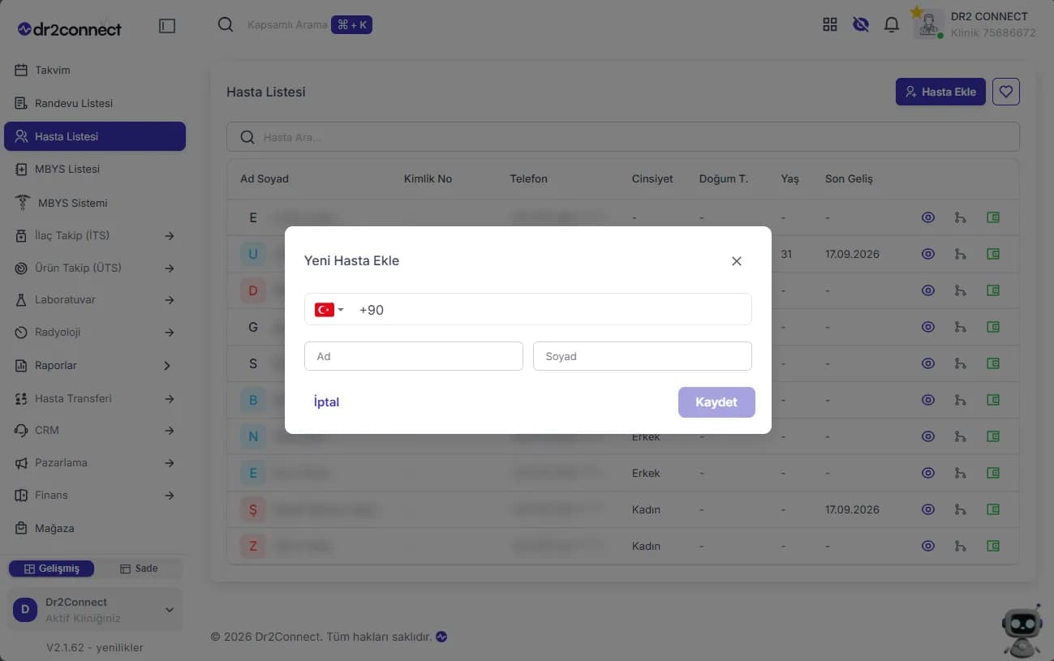The image size is (1054, 661).
Task: Click the V2.1.62 - yenilikler link
Action: click(x=95, y=647)
